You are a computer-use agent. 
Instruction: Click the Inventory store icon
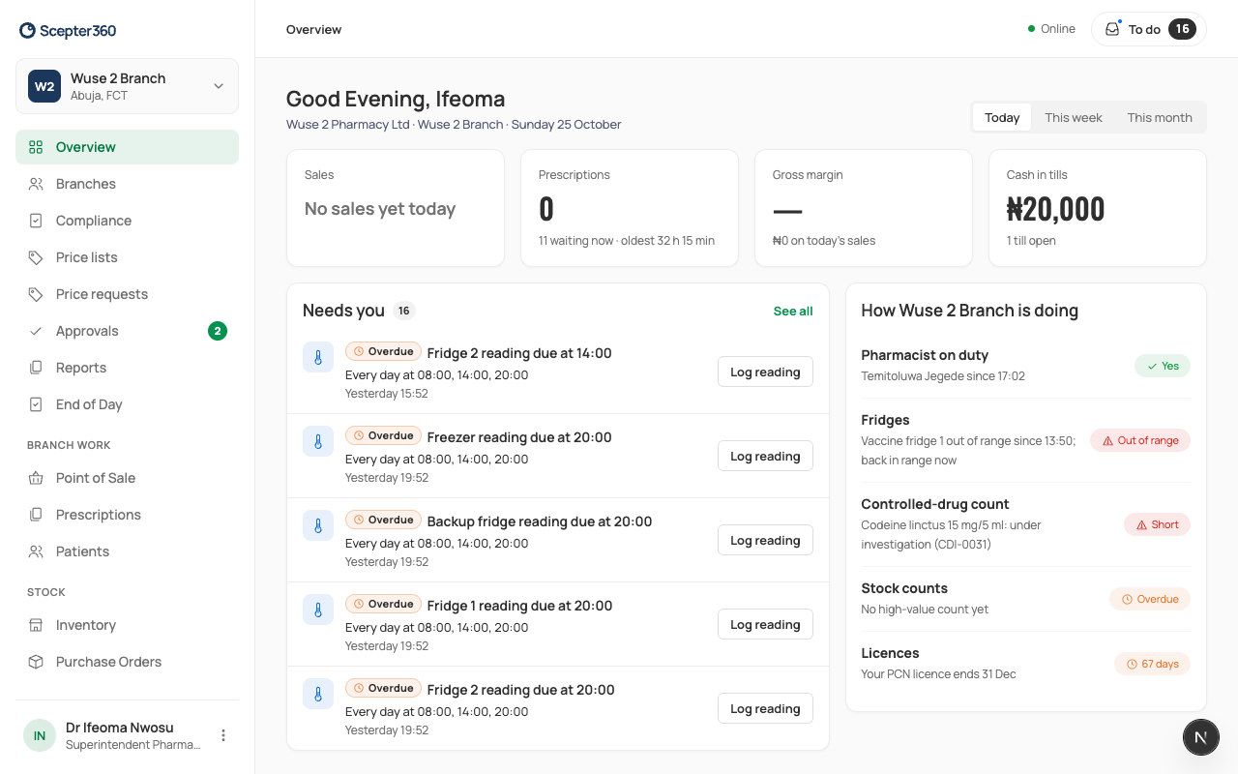click(36, 625)
